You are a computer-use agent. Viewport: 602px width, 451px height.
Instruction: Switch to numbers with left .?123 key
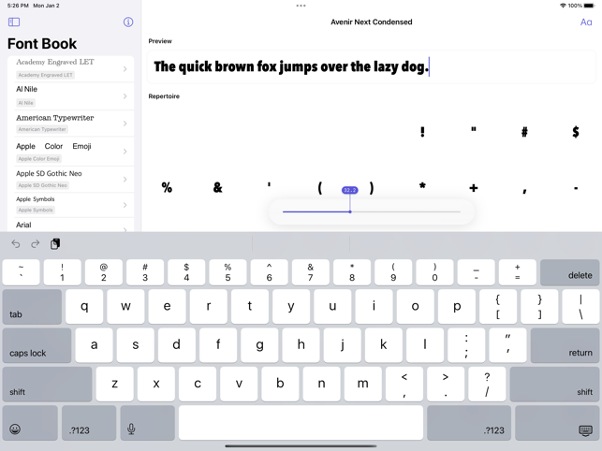(x=89, y=423)
